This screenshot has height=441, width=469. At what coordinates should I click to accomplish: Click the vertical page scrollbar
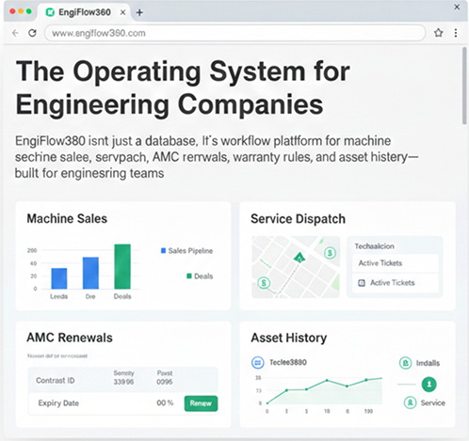click(x=464, y=86)
